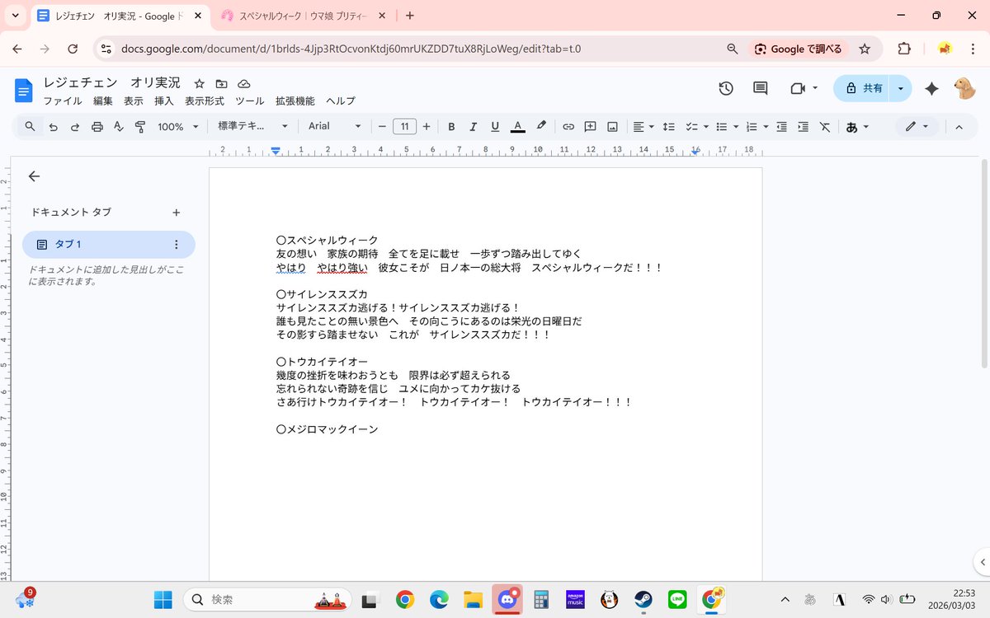Open the Gemini sparkle icon
The image size is (990, 618).
pyautogui.click(x=931, y=88)
